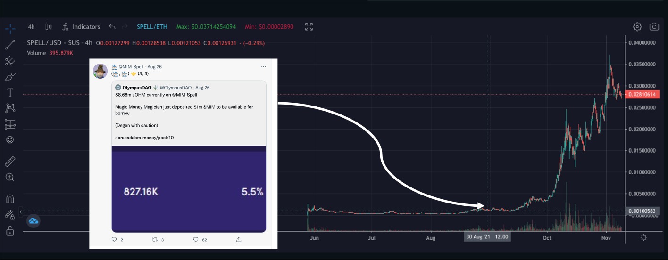
Task: Toggle stay in drawing mode
Action: click(10, 215)
